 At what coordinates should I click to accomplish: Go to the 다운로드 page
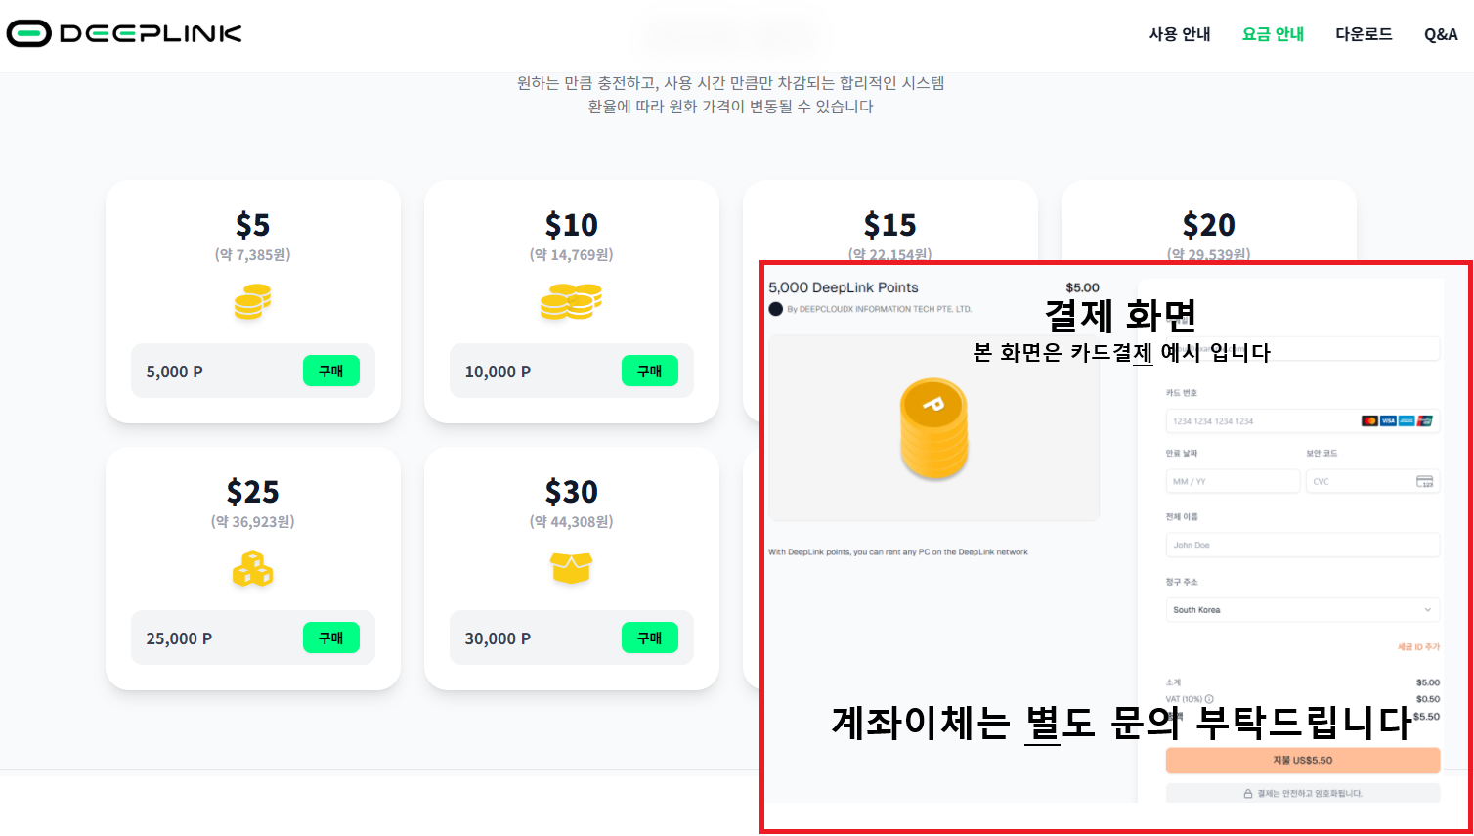coord(1364,34)
